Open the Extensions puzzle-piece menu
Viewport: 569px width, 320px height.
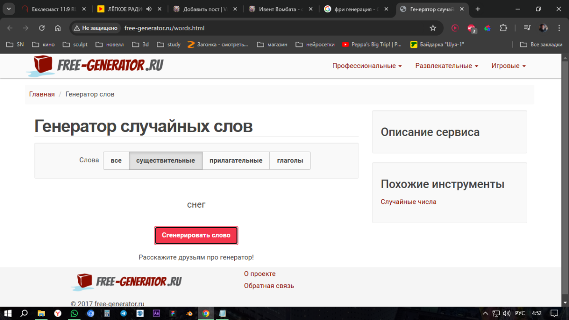pyautogui.click(x=504, y=28)
